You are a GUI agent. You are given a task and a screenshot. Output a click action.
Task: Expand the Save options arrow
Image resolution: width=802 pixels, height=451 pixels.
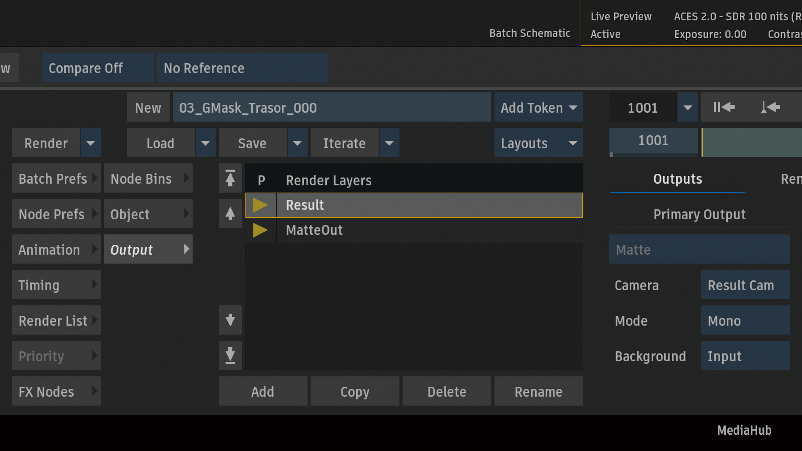297,143
